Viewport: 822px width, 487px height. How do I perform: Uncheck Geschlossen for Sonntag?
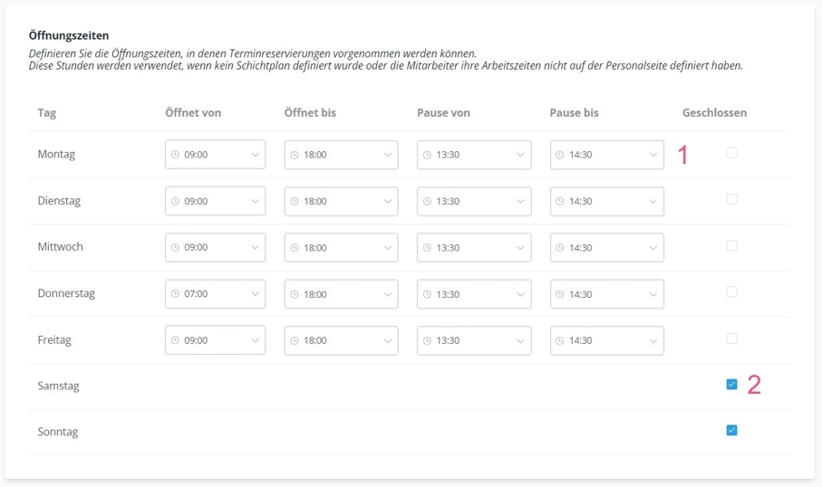(x=732, y=431)
